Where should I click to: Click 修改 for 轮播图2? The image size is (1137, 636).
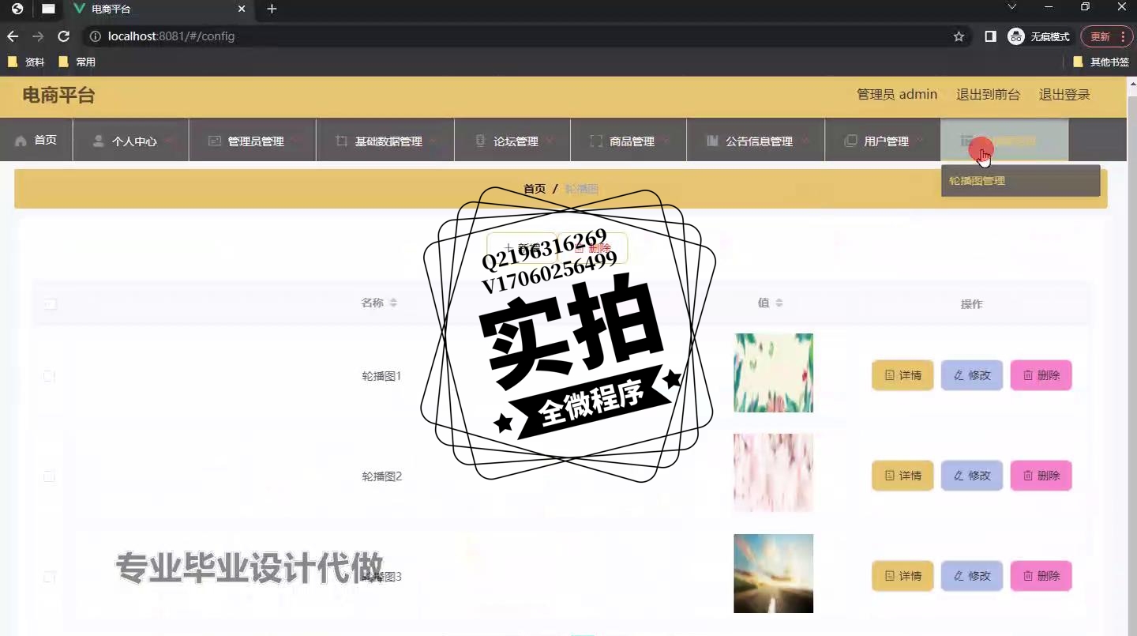pos(972,476)
